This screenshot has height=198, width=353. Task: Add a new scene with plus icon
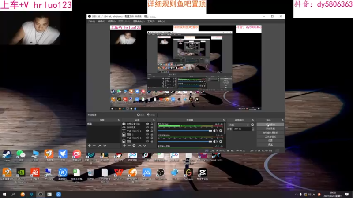pos(90,146)
